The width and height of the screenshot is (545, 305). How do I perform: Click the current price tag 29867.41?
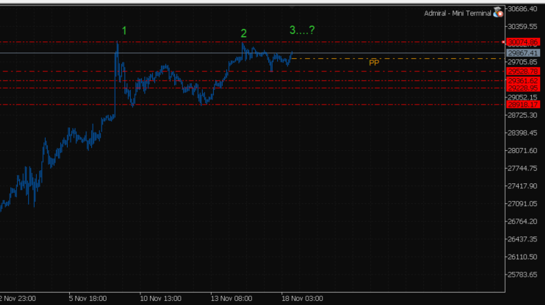pyautogui.click(x=523, y=53)
